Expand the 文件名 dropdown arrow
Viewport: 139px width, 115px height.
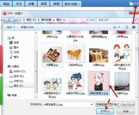pyautogui.click(x=91, y=104)
